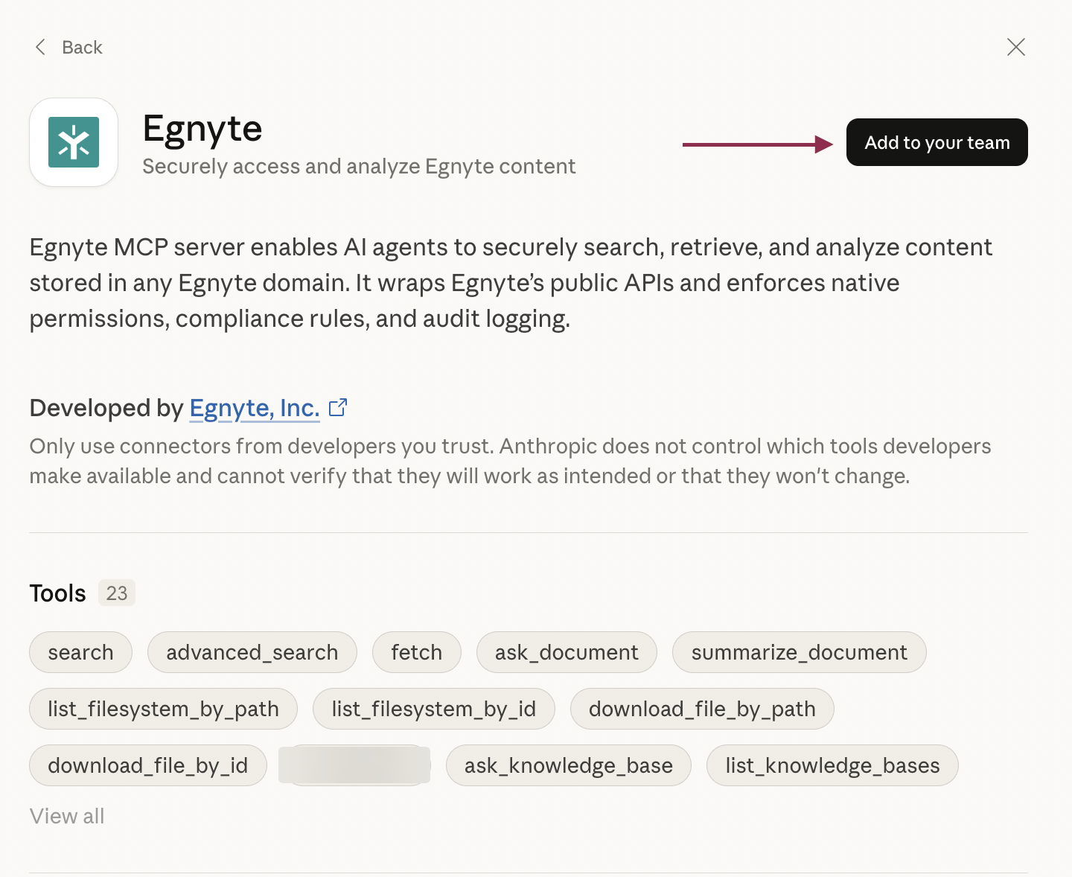Go back using the Back text
Screen dimensions: 1072x877
click(82, 47)
